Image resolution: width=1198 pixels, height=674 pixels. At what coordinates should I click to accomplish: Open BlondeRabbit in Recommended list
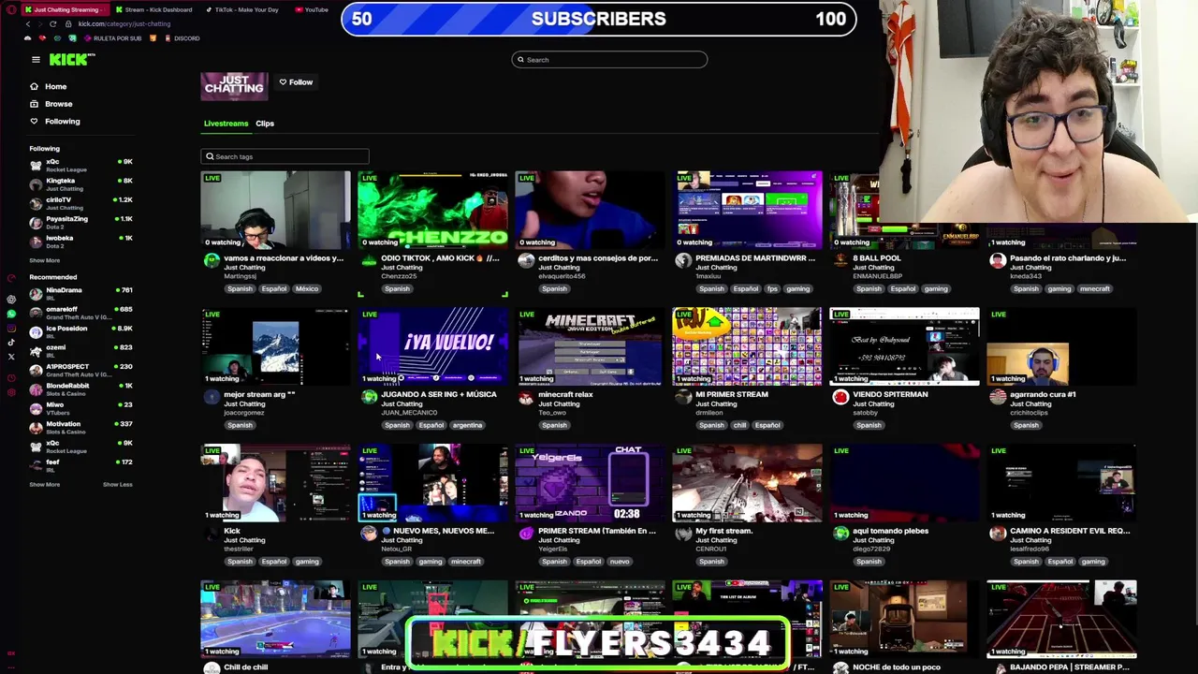click(x=80, y=388)
